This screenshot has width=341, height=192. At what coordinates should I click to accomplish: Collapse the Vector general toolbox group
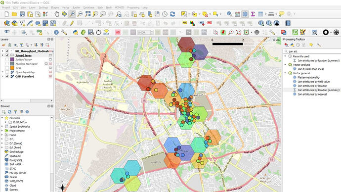click(285, 73)
